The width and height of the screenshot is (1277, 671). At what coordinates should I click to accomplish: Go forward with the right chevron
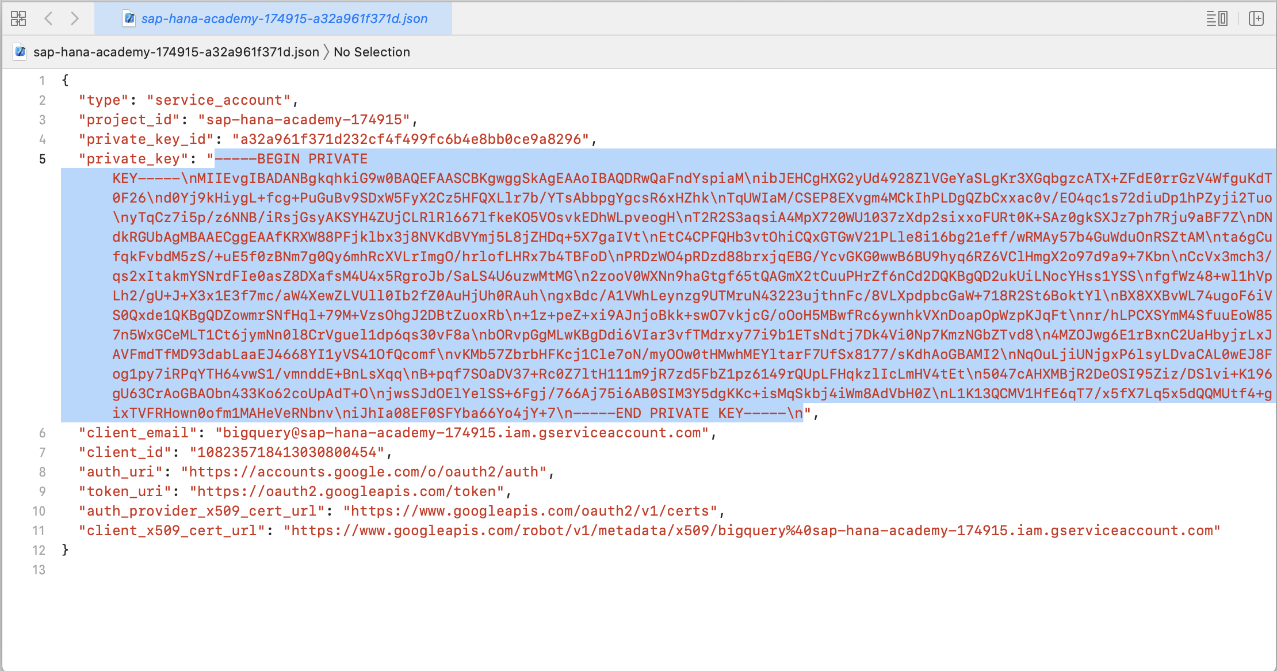tap(74, 18)
